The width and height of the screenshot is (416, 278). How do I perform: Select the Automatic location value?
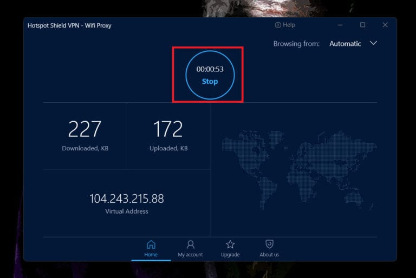pos(345,43)
